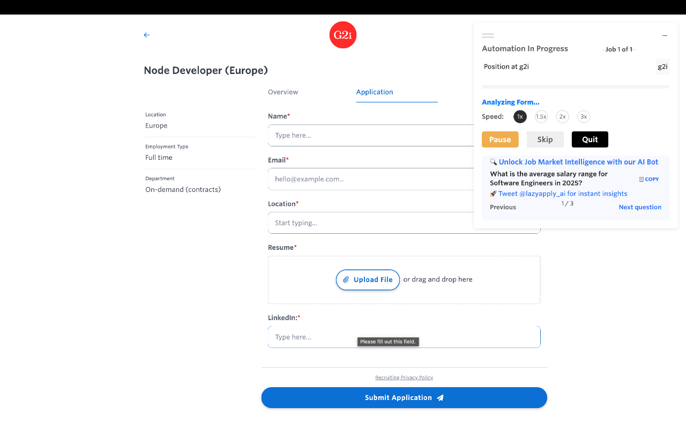Open the Tweet @lazyapply_ai link
686x429 pixels.
(x=563, y=194)
